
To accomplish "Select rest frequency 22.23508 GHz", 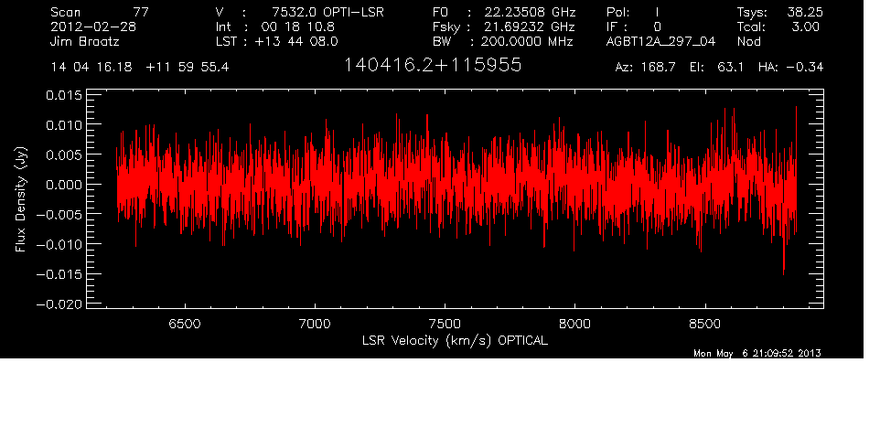I will [531, 12].
